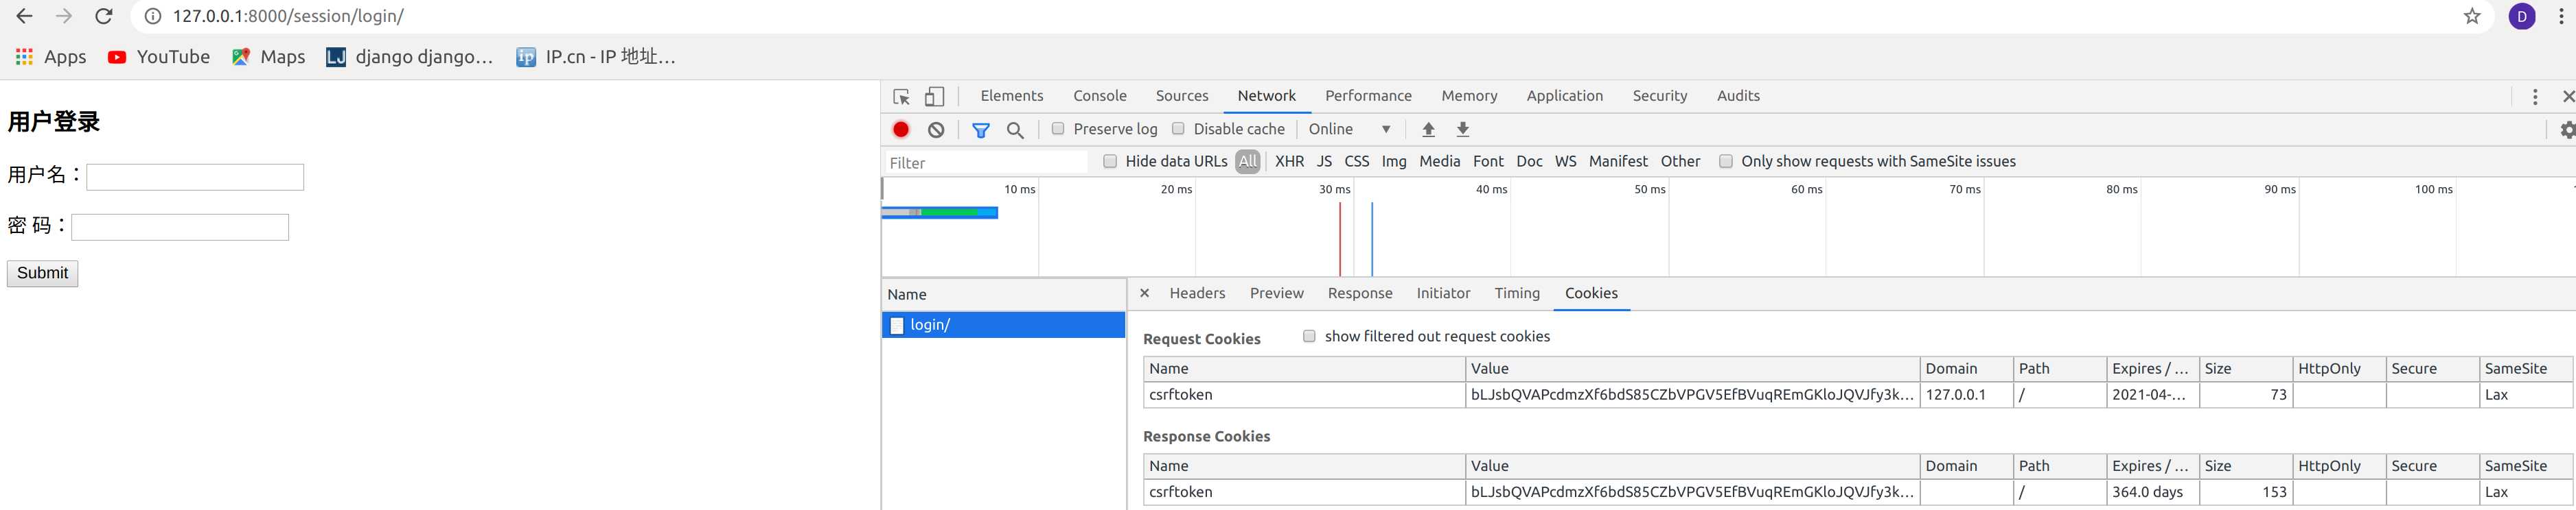Screen dimensions: 2576x510
Task: Switch to the Console panel
Action: point(1100,96)
